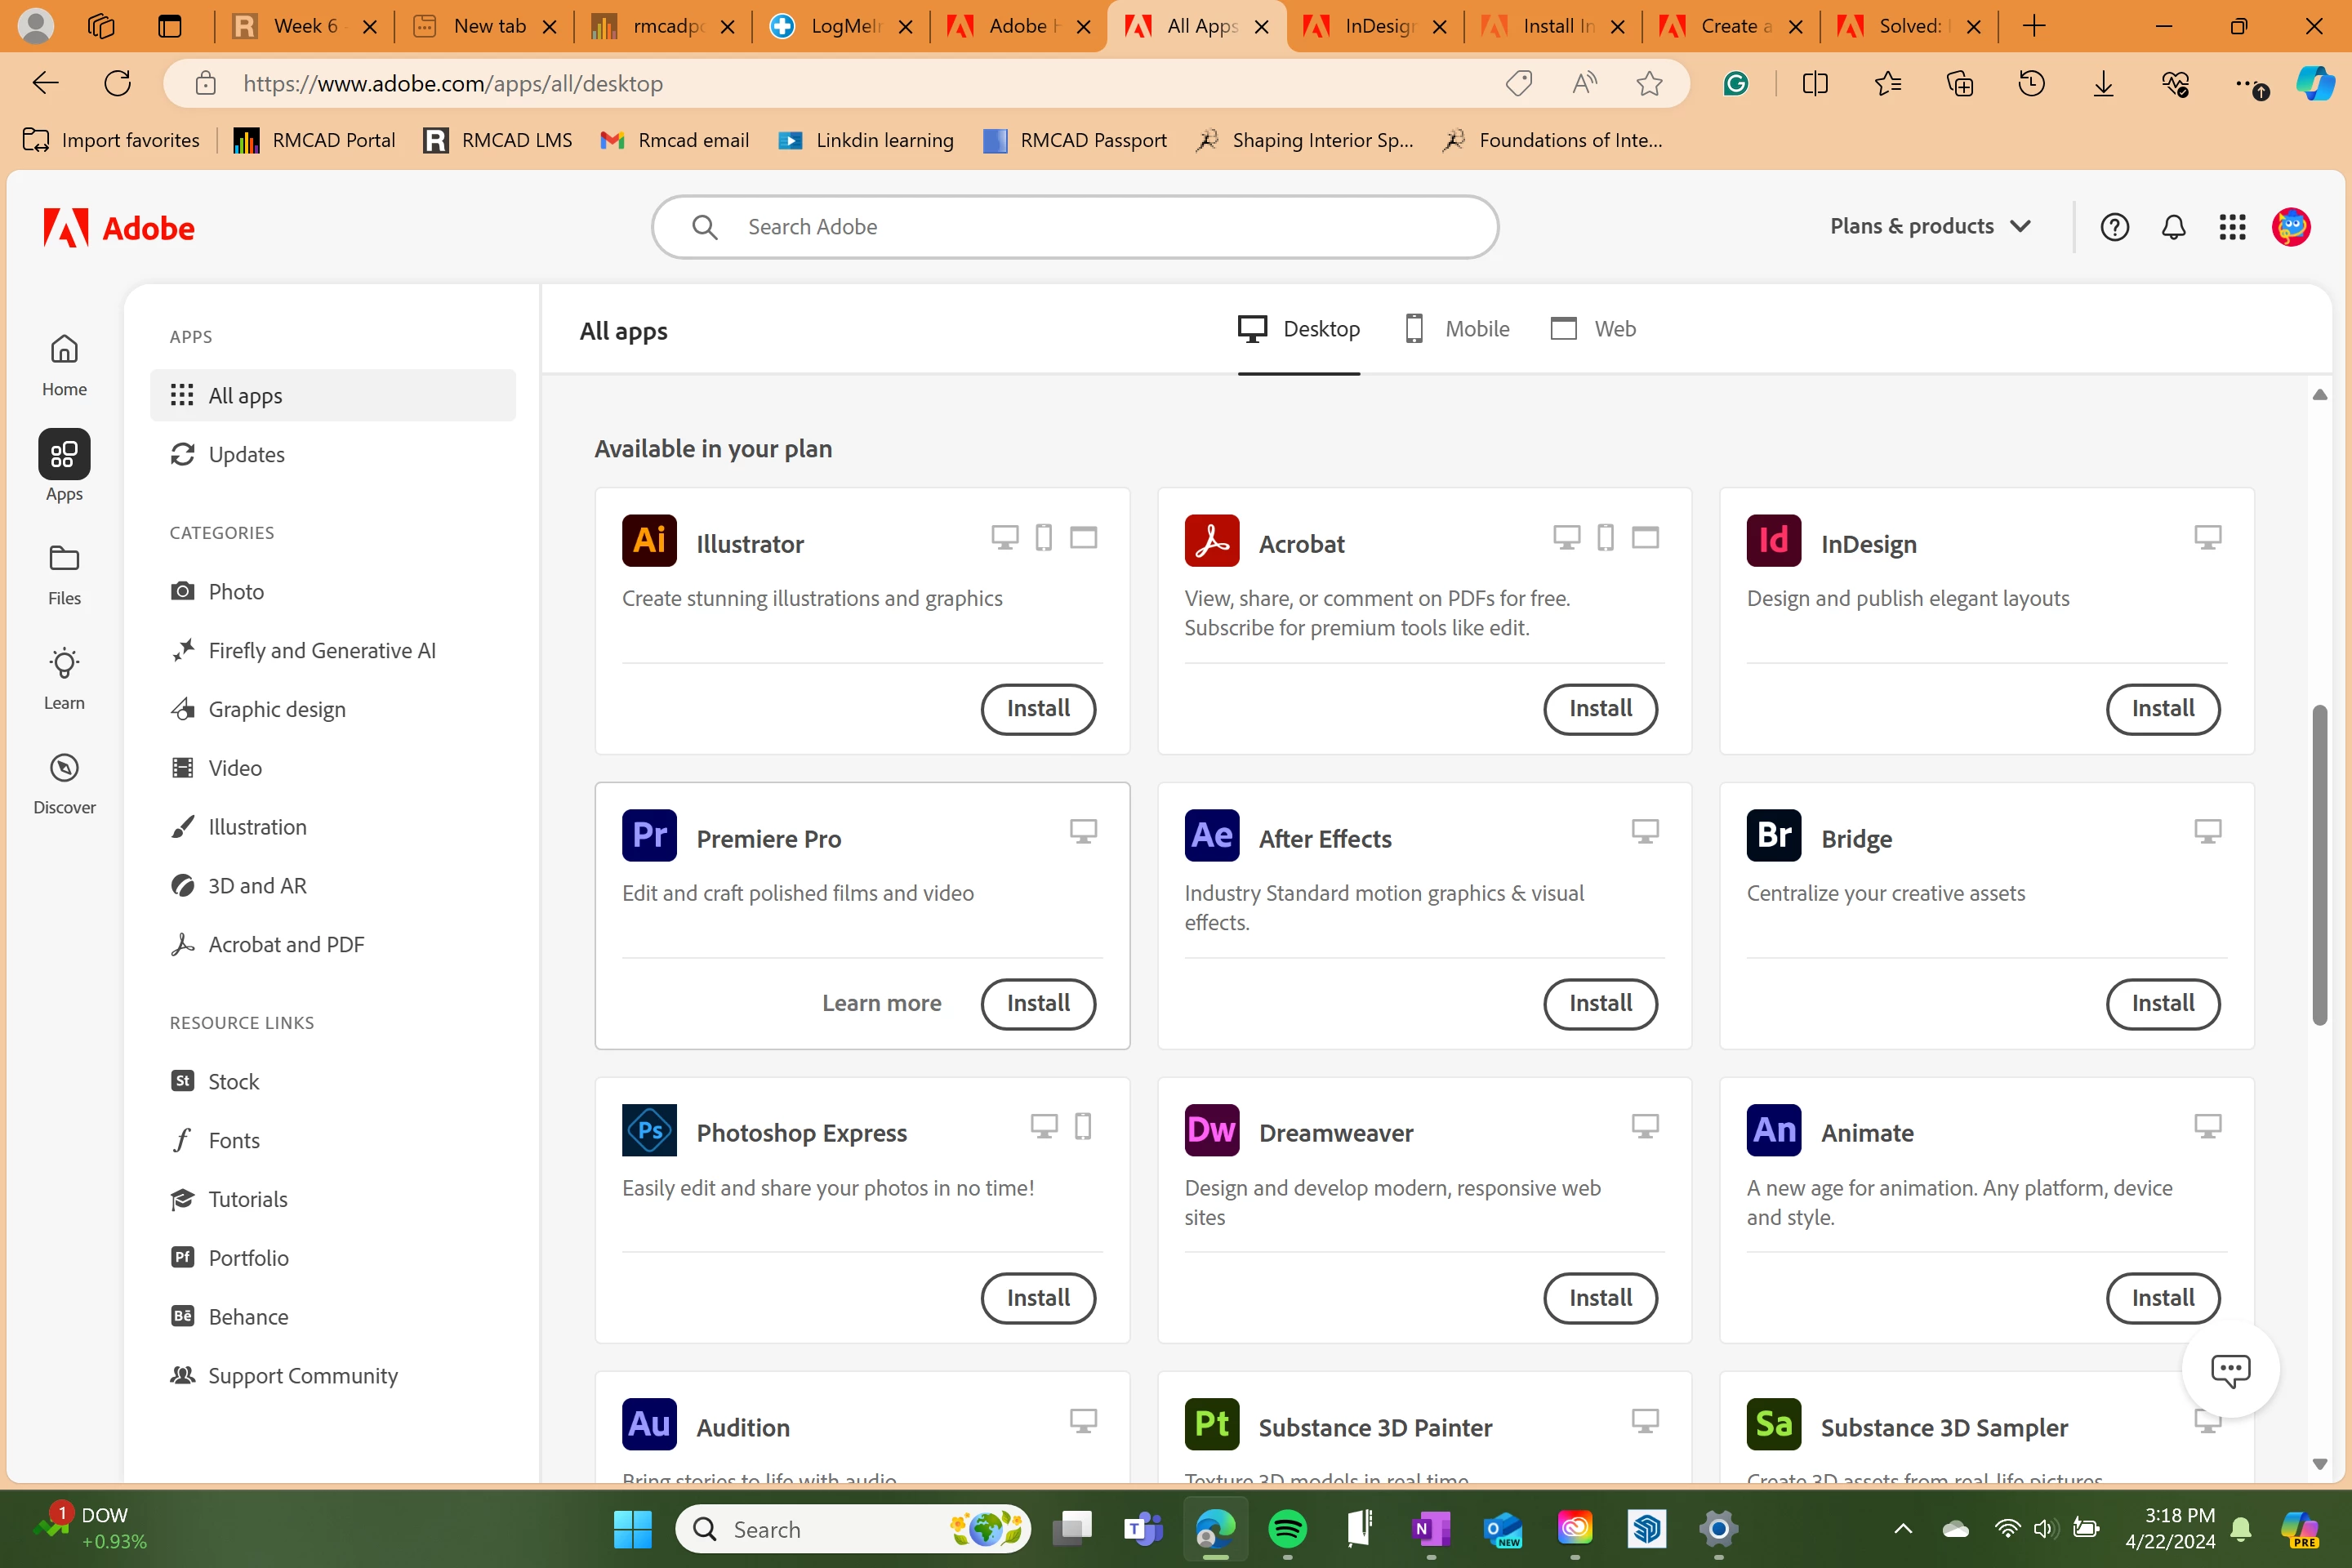Click the Illustrator Ai app icon
The width and height of the screenshot is (2352, 1568).
point(649,541)
